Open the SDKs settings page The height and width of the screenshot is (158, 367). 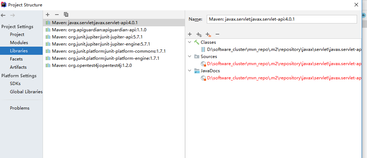(x=15, y=84)
